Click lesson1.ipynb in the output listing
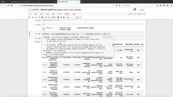Screen dimensions: 173x97 point(65,28)
